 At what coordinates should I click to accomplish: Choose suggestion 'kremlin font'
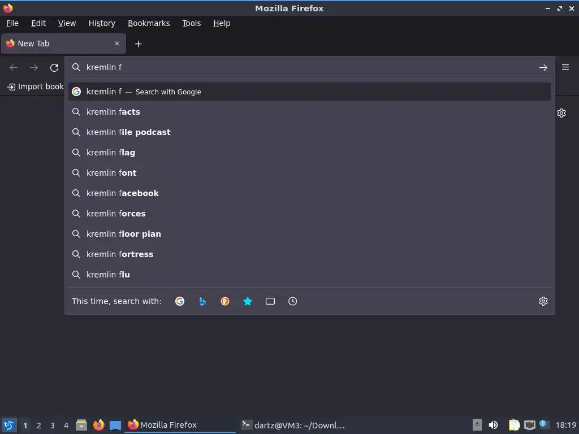(x=309, y=173)
